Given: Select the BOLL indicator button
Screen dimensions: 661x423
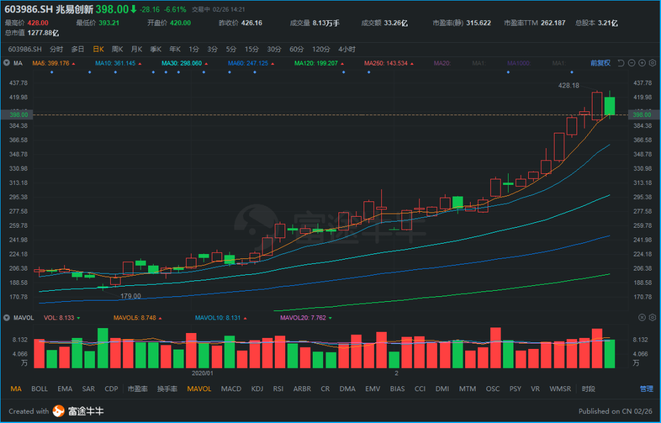Looking at the screenshot, I should click(x=39, y=388).
